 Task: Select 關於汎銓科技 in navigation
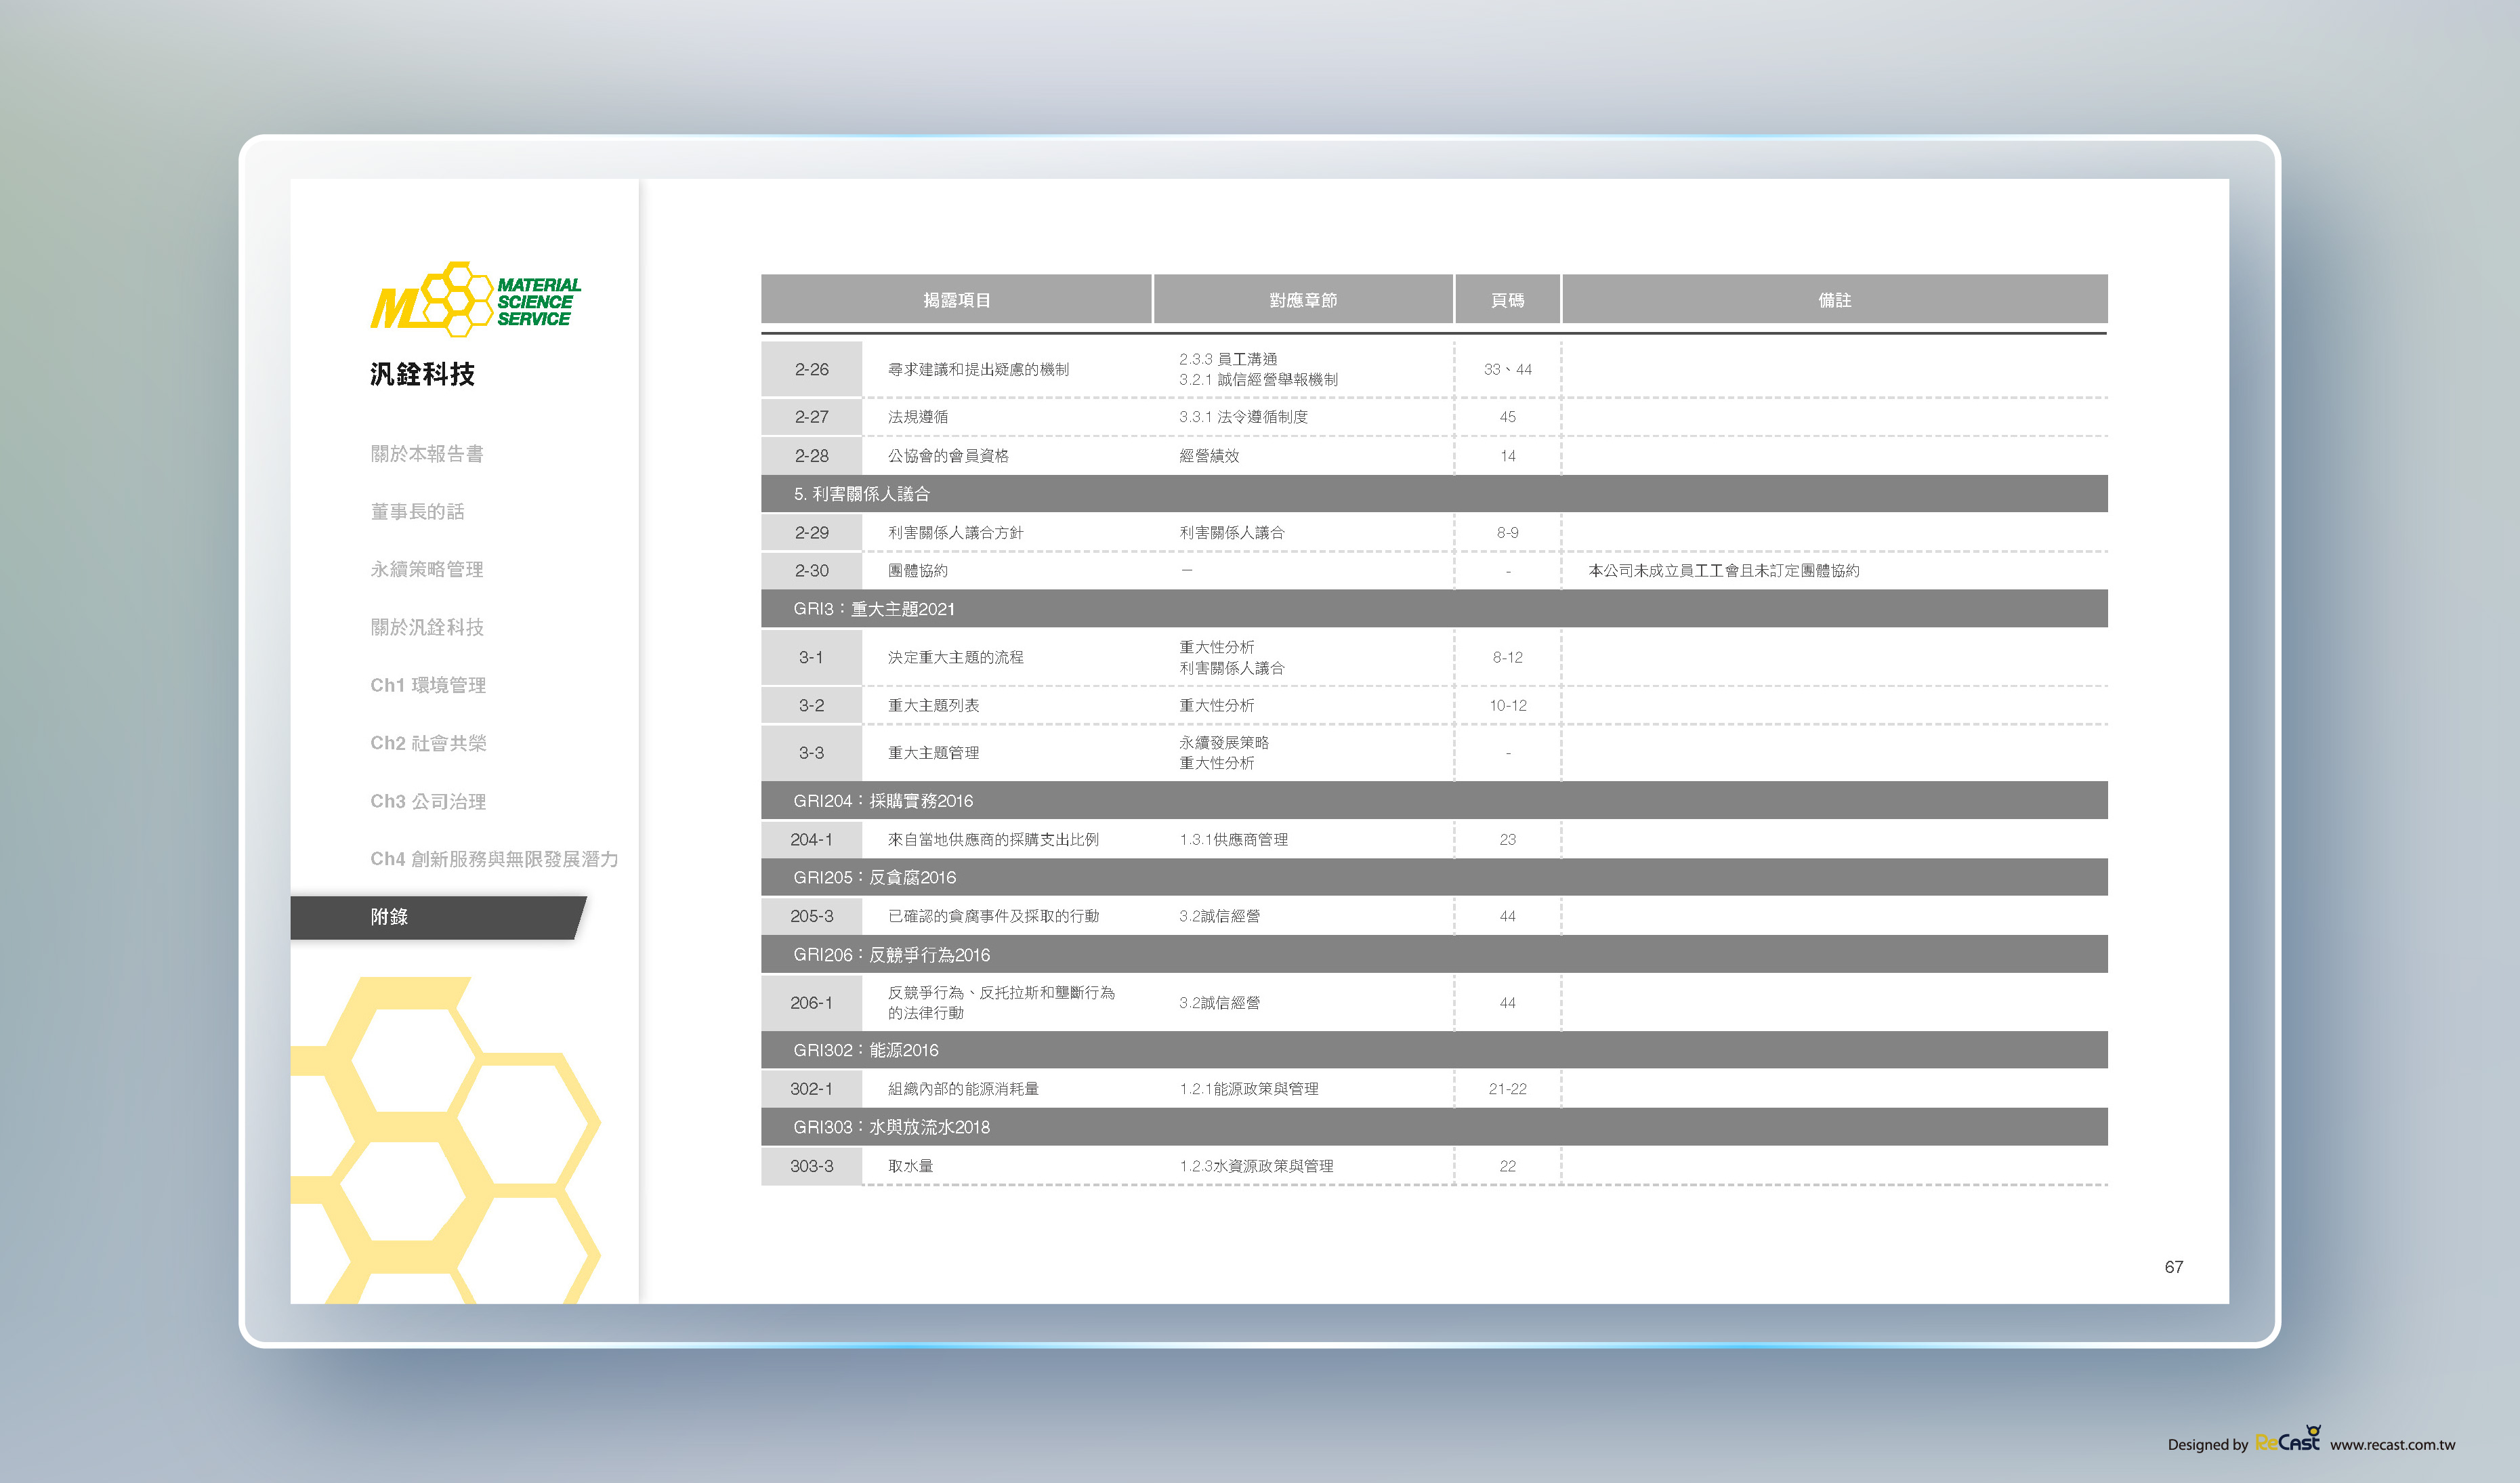(x=427, y=627)
